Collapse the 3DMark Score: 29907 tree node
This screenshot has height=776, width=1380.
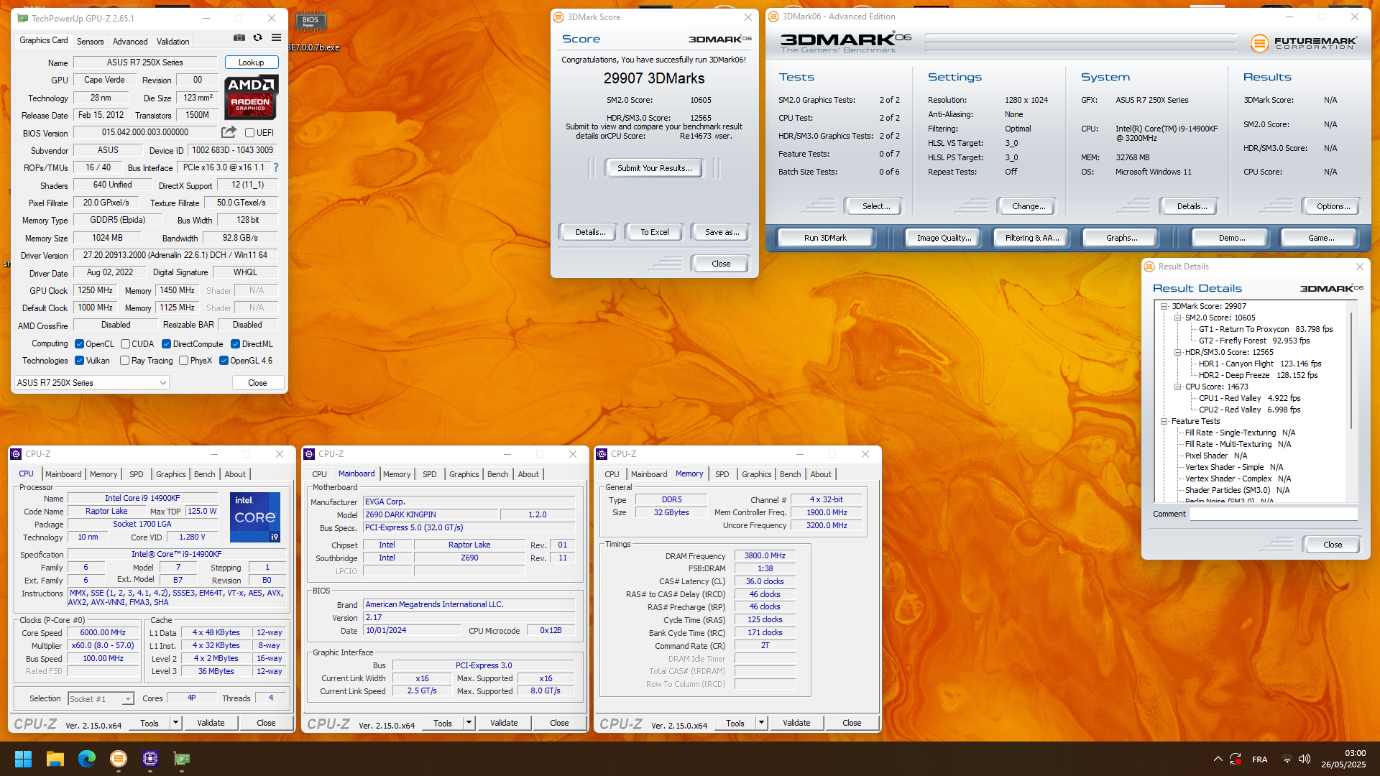point(1164,306)
